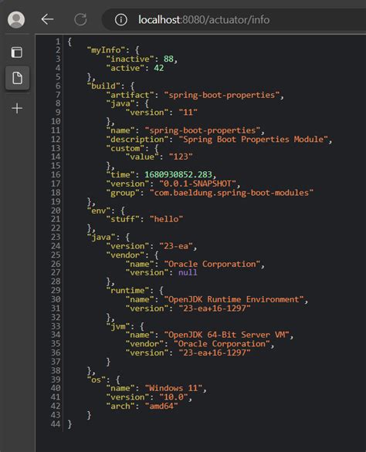Click the "0.0.1-SNAPSHOT" version string
This screenshot has width=366, height=452.
[198, 184]
